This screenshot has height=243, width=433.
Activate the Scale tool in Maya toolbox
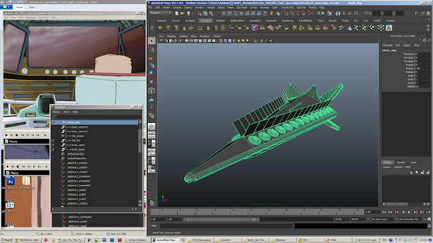point(152,82)
